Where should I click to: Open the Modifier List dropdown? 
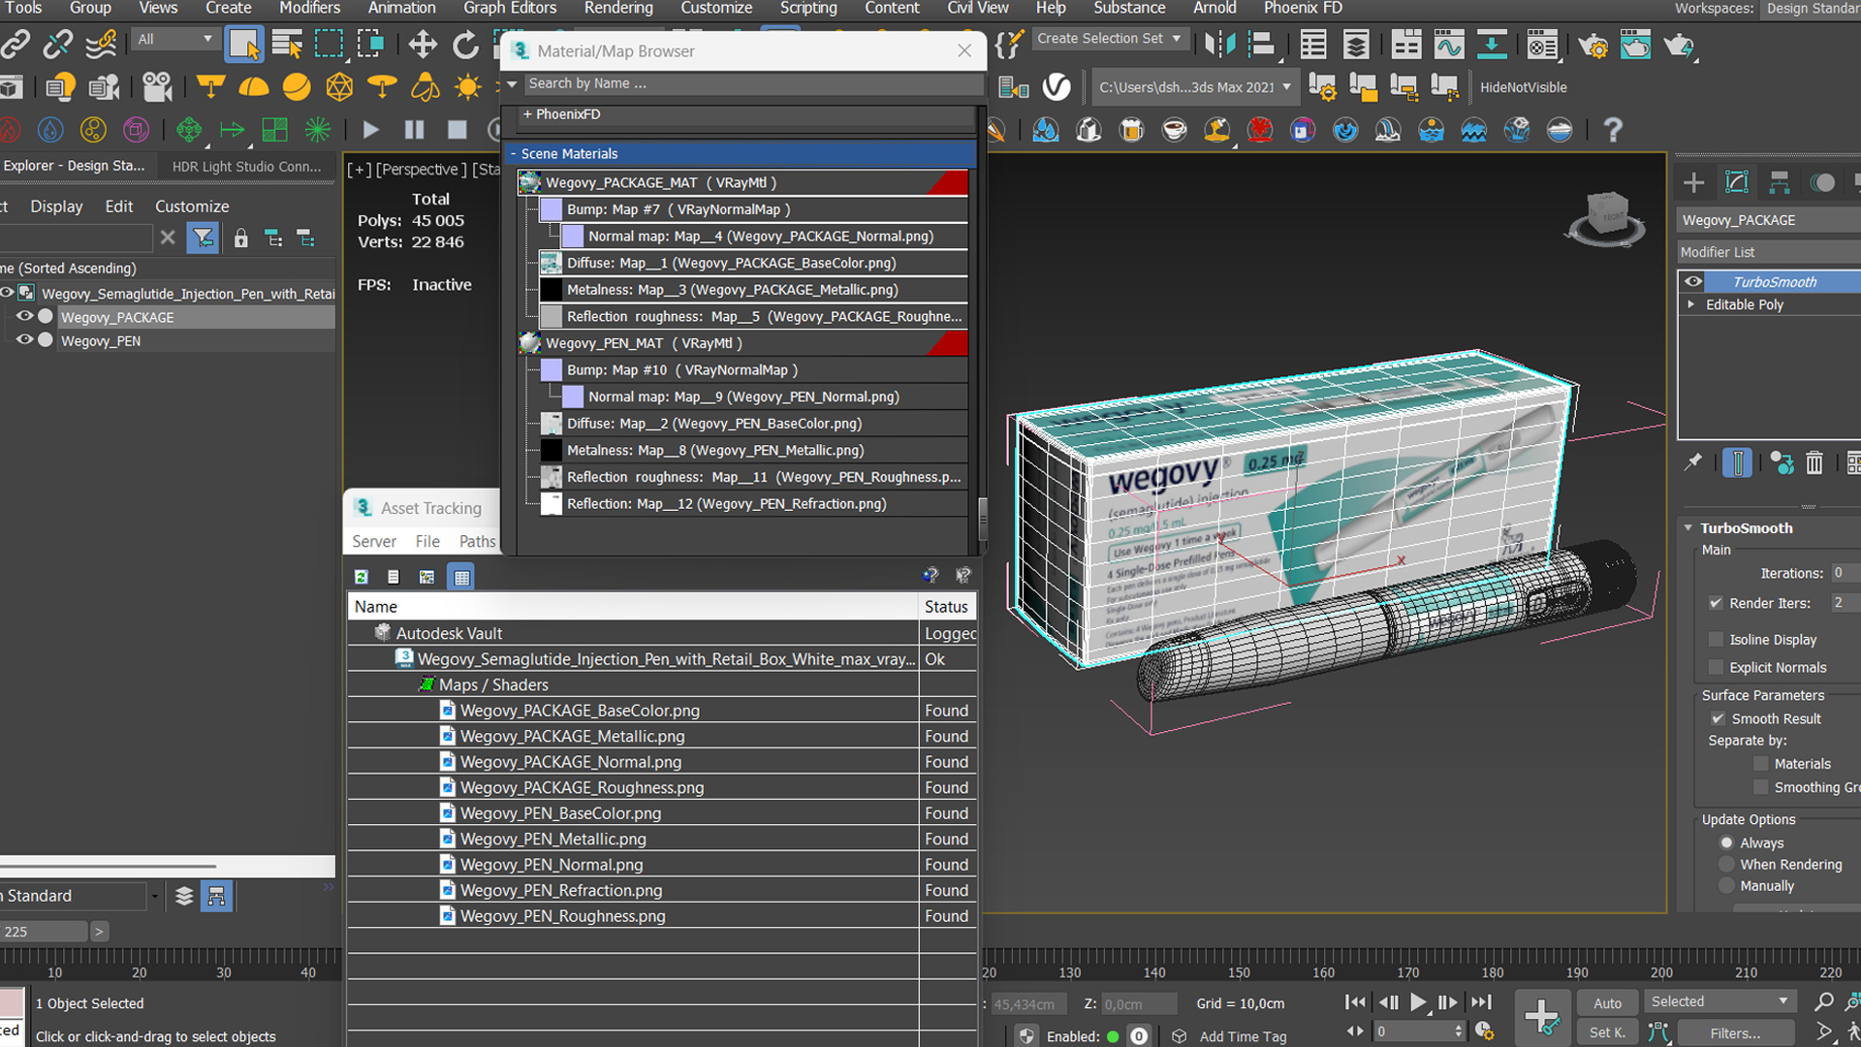tap(1769, 252)
